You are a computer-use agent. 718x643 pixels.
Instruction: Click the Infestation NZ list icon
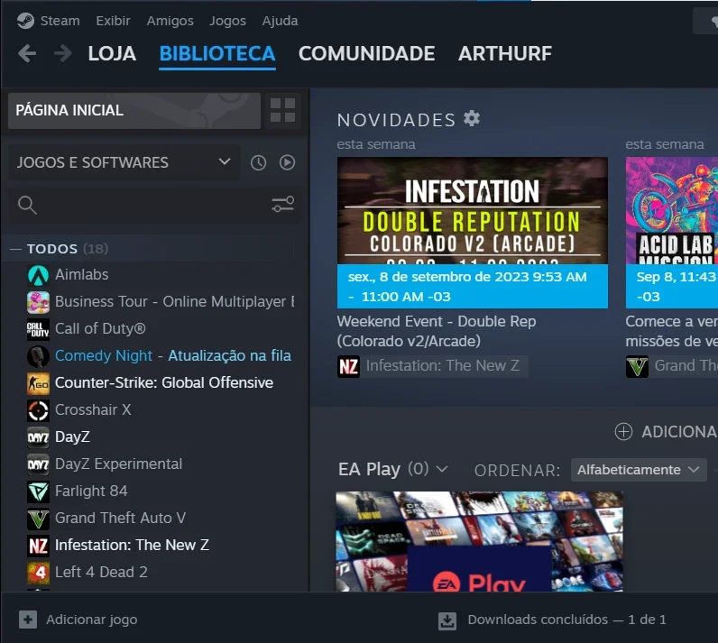pos(38,546)
